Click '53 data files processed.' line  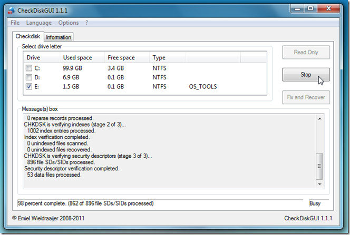(54, 175)
